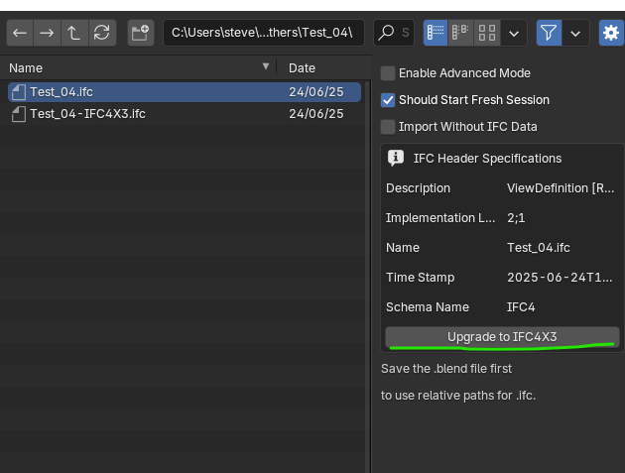Select the Test_04-IFC4X3.ifc file

[x=185, y=114]
